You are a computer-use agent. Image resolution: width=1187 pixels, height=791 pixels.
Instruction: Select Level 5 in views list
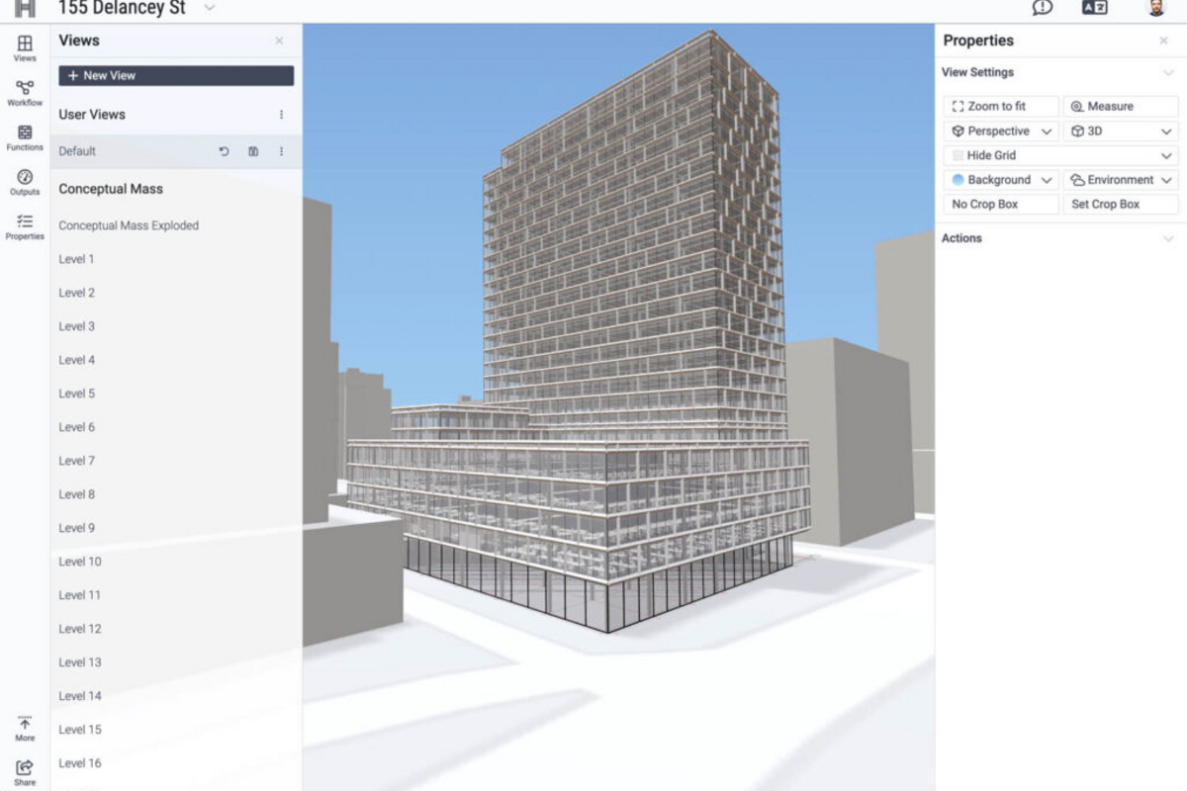[77, 394]
